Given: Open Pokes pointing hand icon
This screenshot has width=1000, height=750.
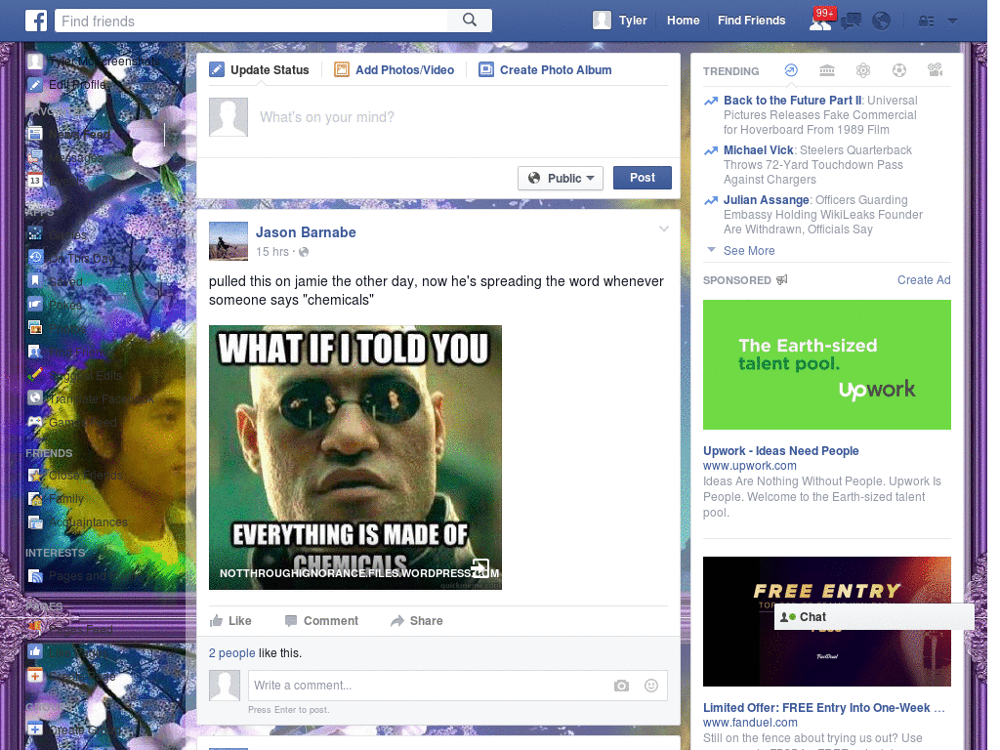Looking at the screenshot, I should pos(35,305).
